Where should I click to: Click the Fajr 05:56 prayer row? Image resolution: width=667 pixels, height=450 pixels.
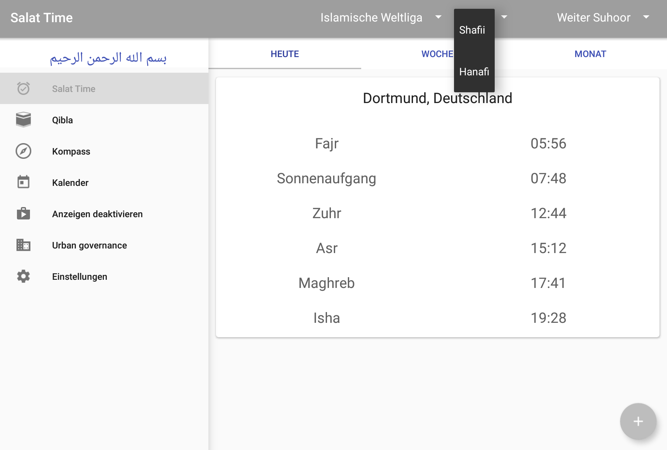(x=437, y=143)
